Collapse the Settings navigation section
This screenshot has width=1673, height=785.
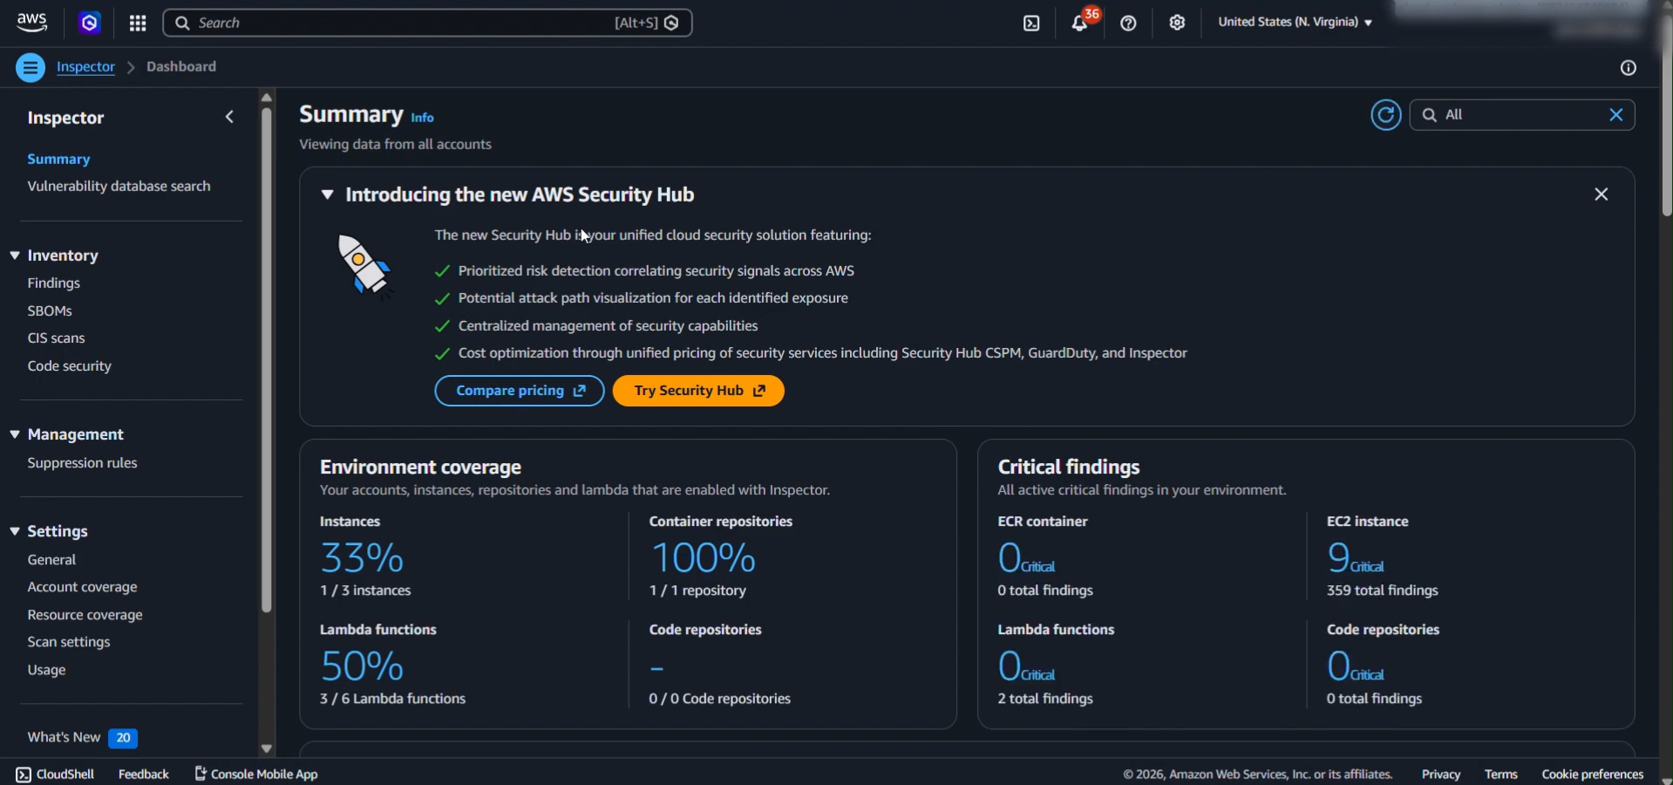point(15,531)
